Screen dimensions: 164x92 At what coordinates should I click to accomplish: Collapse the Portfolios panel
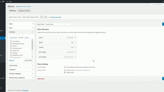(21, 32)
